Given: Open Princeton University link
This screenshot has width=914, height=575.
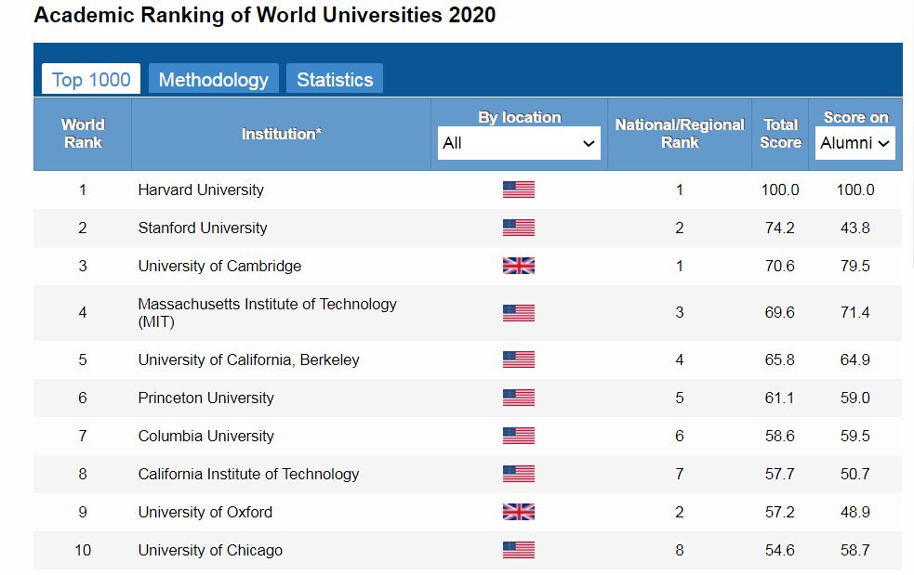Looking at the screenshot, I should pyautogui.click(x=205, y=398).
